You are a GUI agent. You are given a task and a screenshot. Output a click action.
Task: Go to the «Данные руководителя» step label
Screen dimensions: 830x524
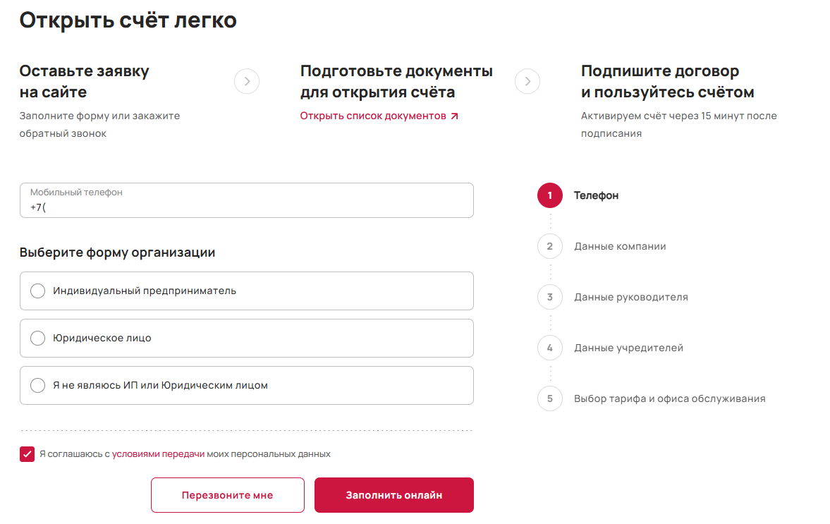pos(631,297)
